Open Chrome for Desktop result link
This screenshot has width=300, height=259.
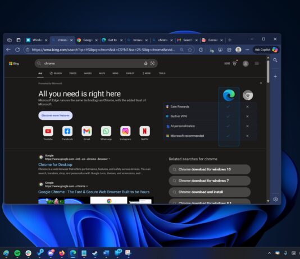coord(55,164)
